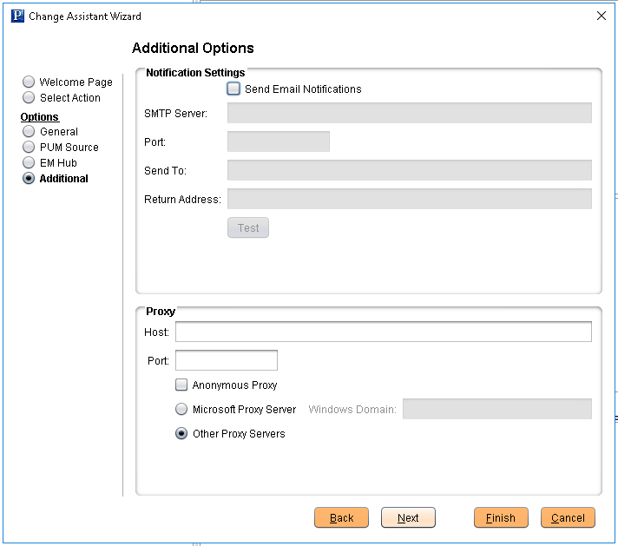
Task: Click the PeopleSoft Change Assistant title icon
Action: coord(17,16)
